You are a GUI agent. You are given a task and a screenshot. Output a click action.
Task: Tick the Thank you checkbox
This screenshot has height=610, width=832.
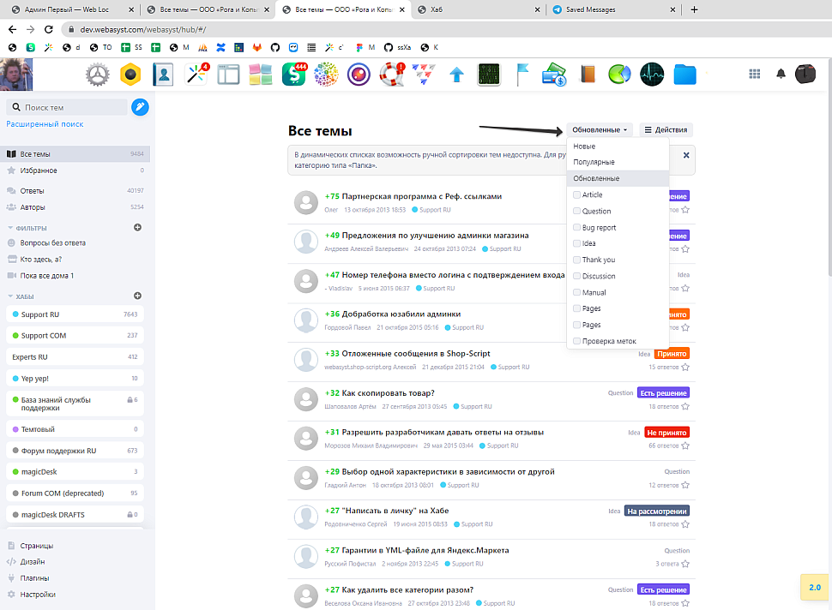coord(577,260)
